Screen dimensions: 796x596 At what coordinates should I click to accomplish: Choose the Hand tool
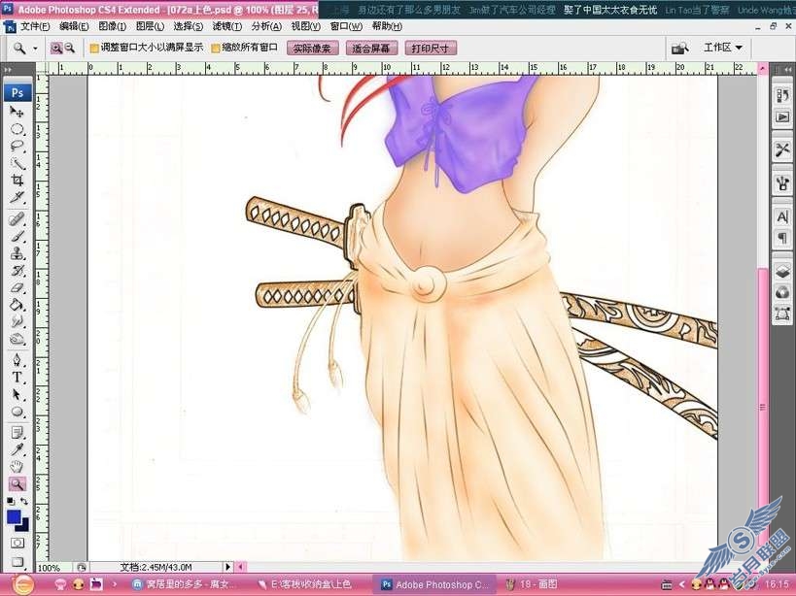coord(17,466)
